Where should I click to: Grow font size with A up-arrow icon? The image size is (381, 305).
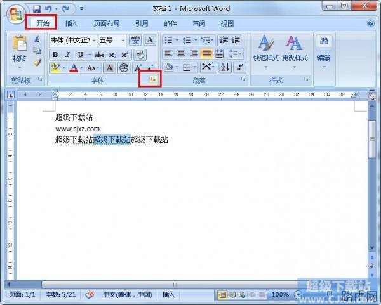click(138, 67)
